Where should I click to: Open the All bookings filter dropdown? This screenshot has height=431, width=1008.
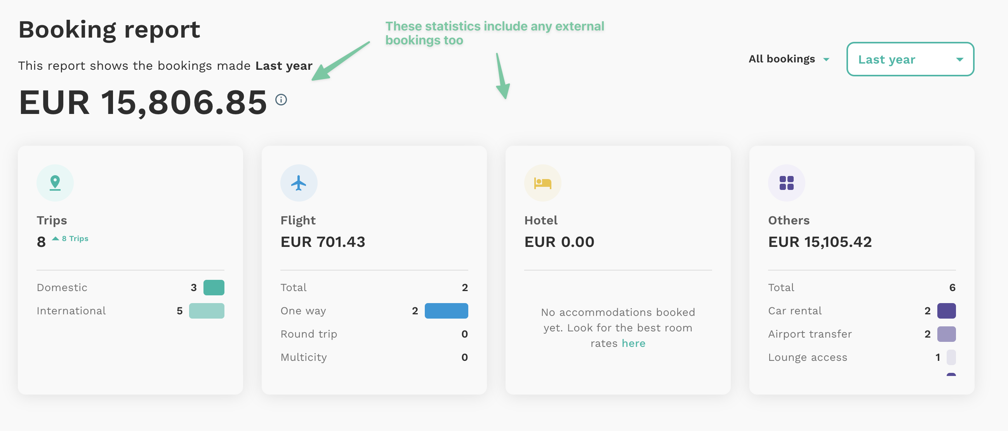[x=789, y=59]
